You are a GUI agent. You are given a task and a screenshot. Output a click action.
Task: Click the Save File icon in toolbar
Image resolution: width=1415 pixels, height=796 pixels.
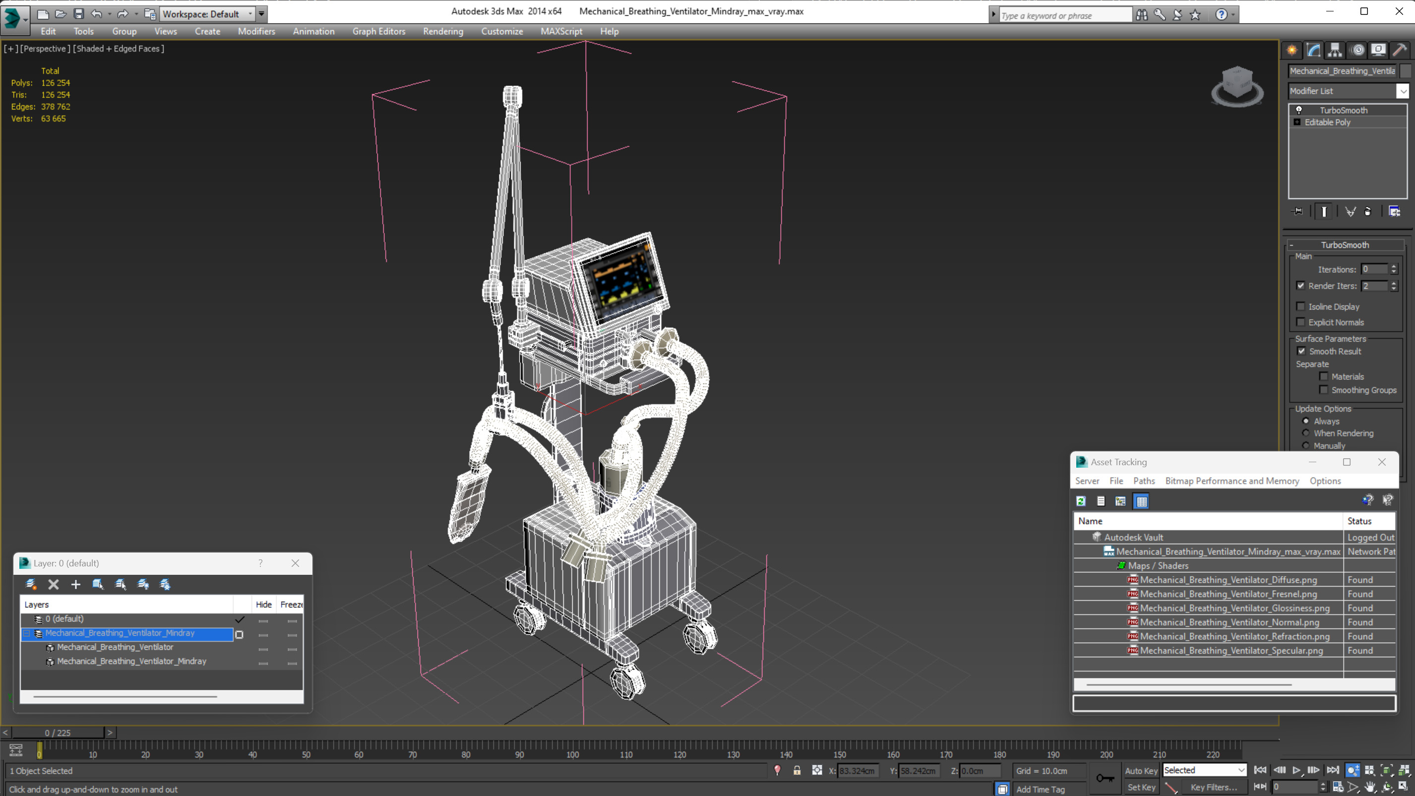[78, 14]
